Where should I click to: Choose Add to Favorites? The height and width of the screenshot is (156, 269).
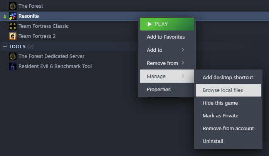pyautogui.click(x=166, y=37)
